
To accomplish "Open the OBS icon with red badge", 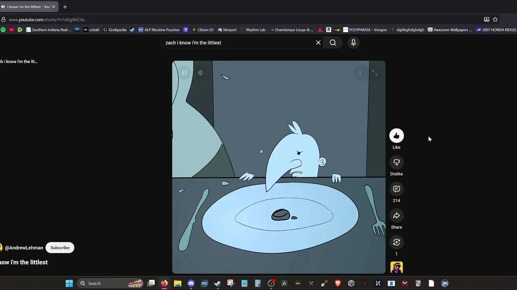I will tap(271, 283).
